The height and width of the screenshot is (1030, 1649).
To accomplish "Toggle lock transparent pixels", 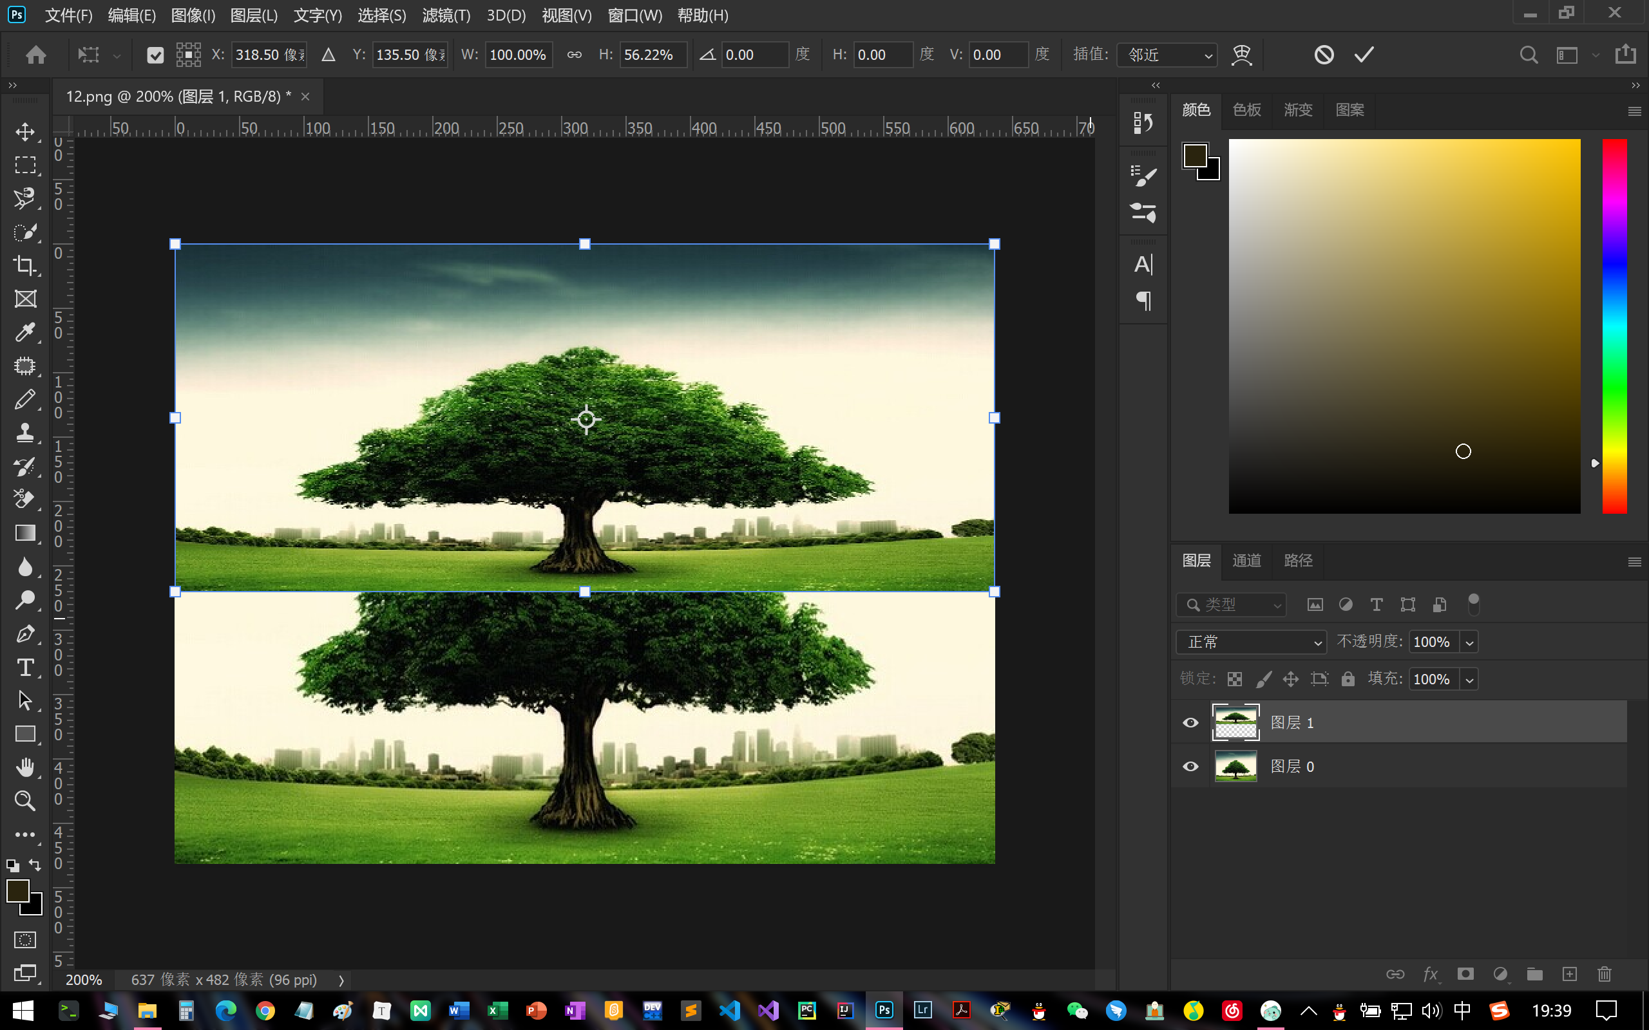I will (x=1235, y=679).
